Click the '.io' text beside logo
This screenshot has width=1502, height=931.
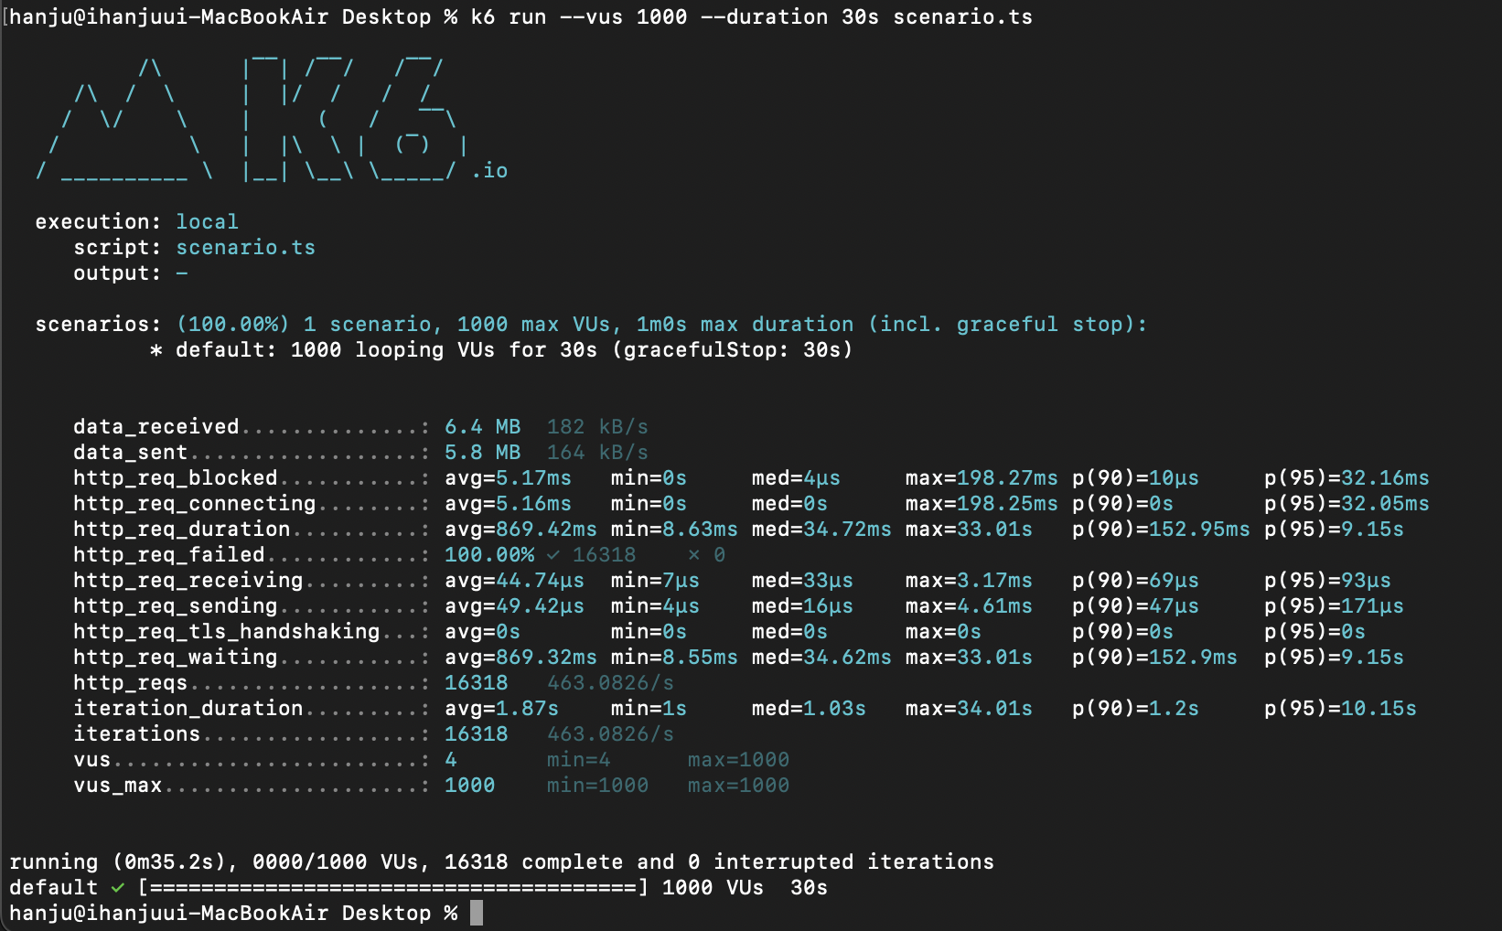coord(489,171)
